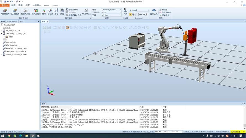Image resolution: width=246 pixels, height=138 pixels.
Task: Open the 框架 frame tool
Action: 44,12
